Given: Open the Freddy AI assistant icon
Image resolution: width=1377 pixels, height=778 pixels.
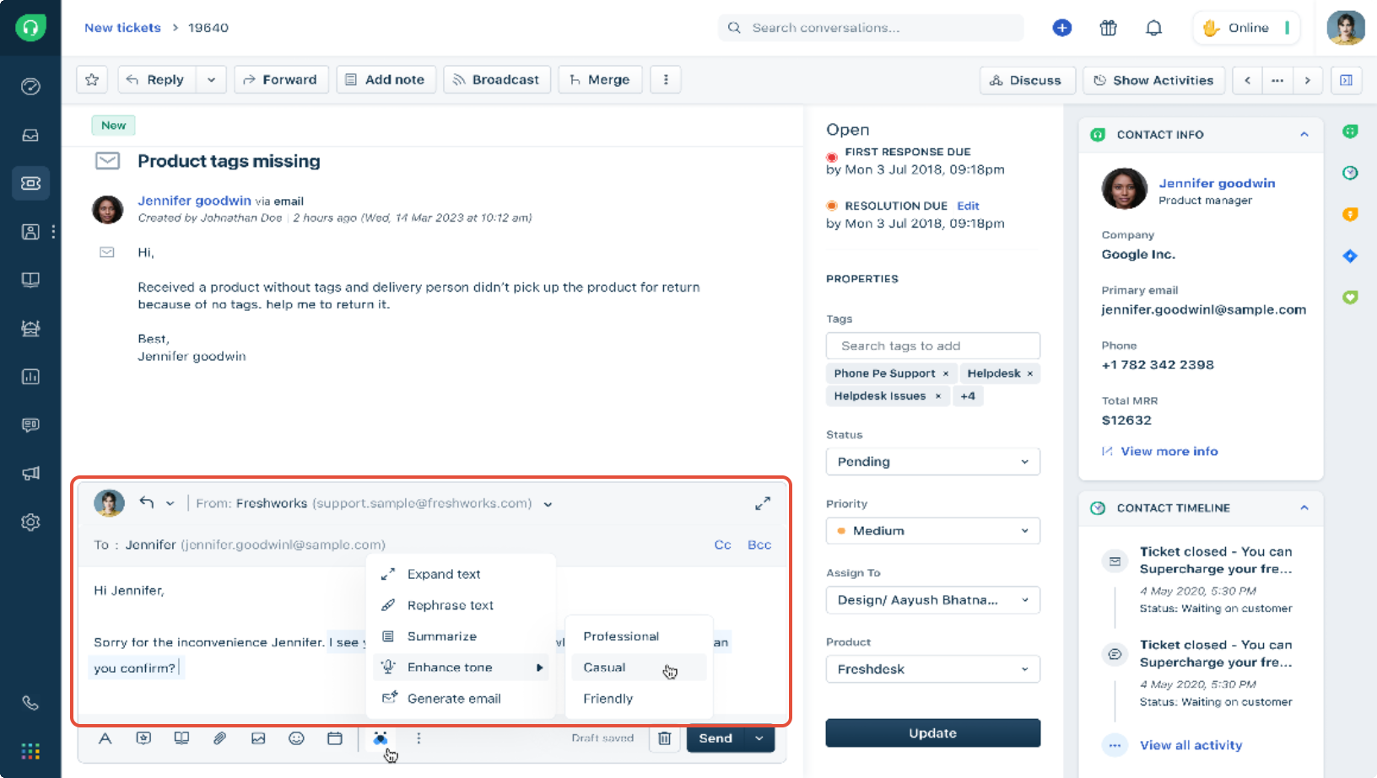Looking at the screenshot, I should 381,738.
